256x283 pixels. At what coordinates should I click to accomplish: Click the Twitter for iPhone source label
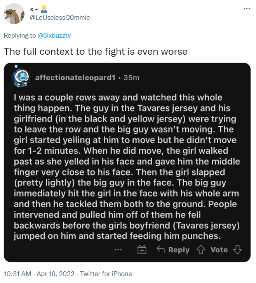point(106,274)
